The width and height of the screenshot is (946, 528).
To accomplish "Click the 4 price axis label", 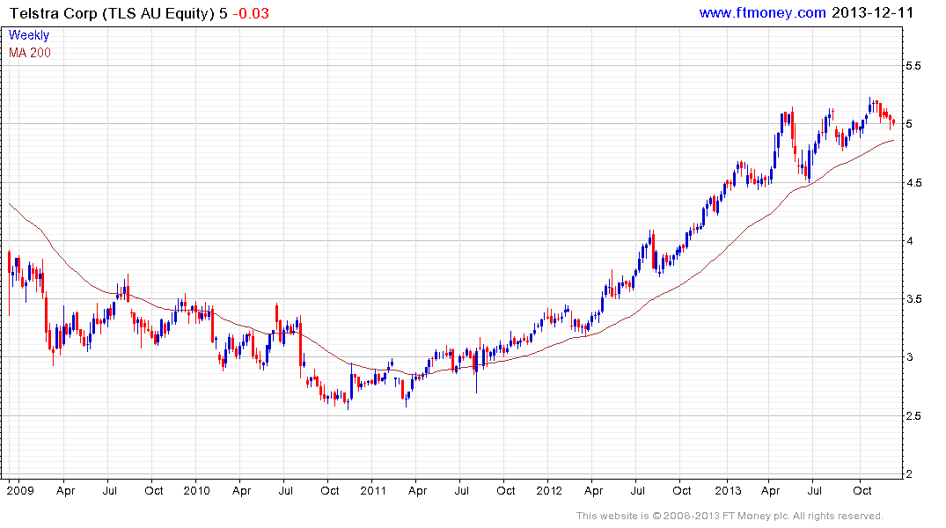I will click(x=909, y=241).
